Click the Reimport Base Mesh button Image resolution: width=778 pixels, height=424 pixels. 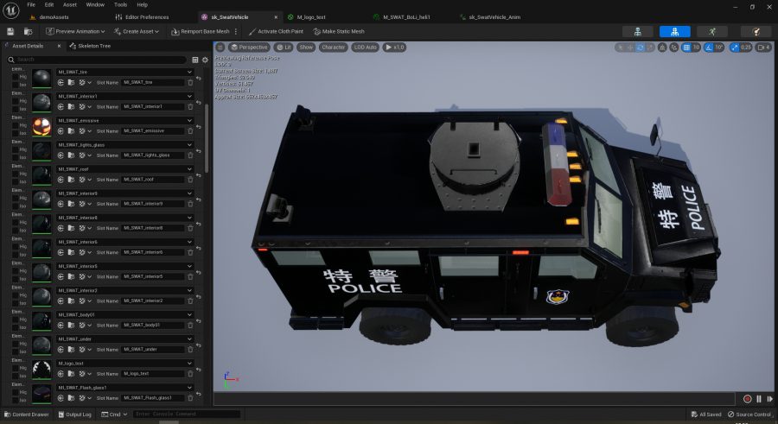coord(201,31)
